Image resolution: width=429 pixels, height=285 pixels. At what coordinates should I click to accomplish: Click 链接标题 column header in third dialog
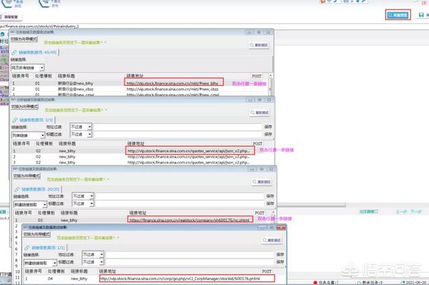69,213
